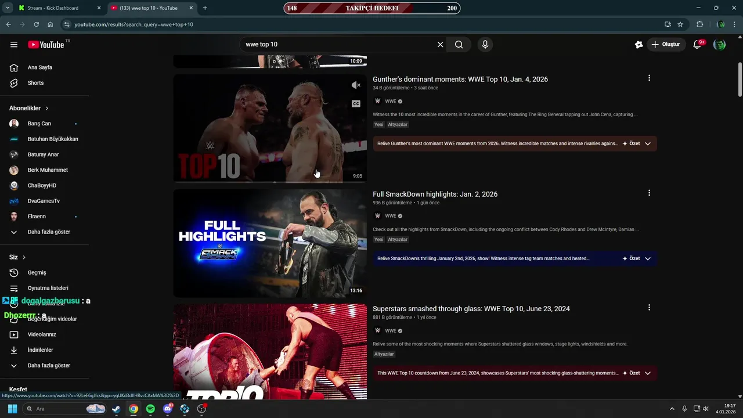Open taskbar volume control
Viewport: 743px width, 418px height.
pos(706,409)
